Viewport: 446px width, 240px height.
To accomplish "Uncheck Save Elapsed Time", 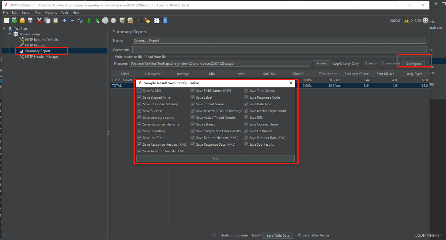I will [139, 97].
